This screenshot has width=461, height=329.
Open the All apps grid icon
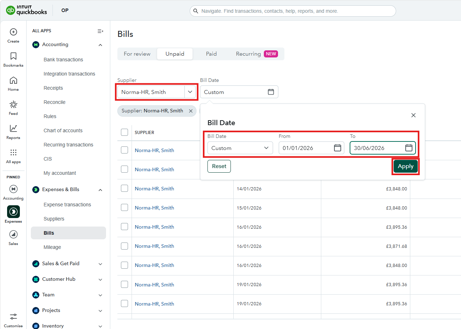coord(13,152)
